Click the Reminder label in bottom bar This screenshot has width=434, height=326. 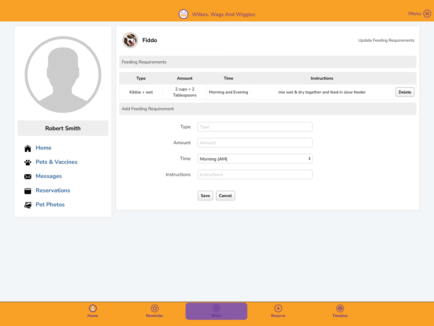tap(155, 316)
